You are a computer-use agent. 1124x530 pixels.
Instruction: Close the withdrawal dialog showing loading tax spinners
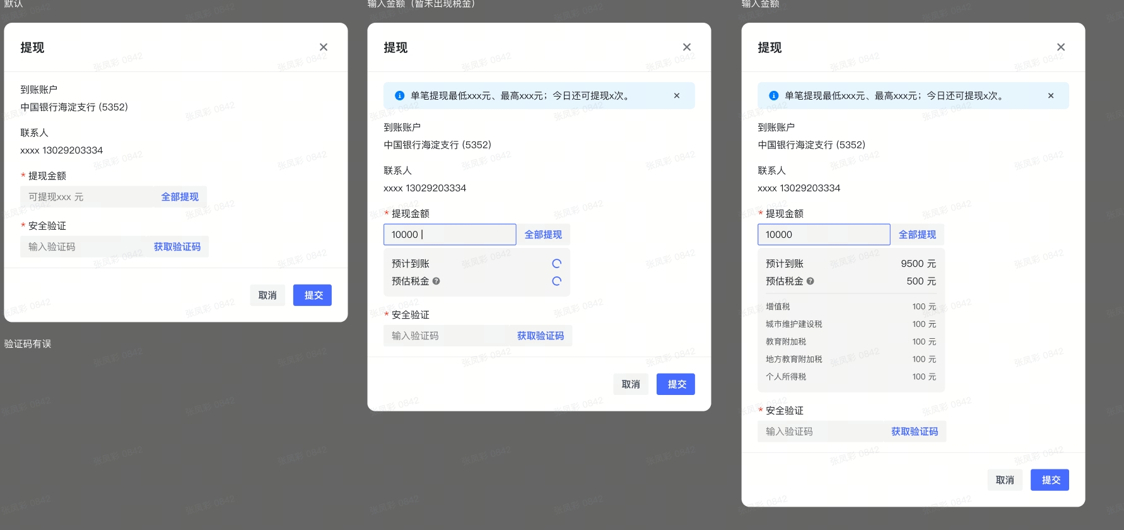(687, 47)
